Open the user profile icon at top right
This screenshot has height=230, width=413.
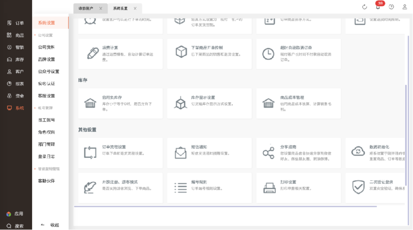[404, 7]
